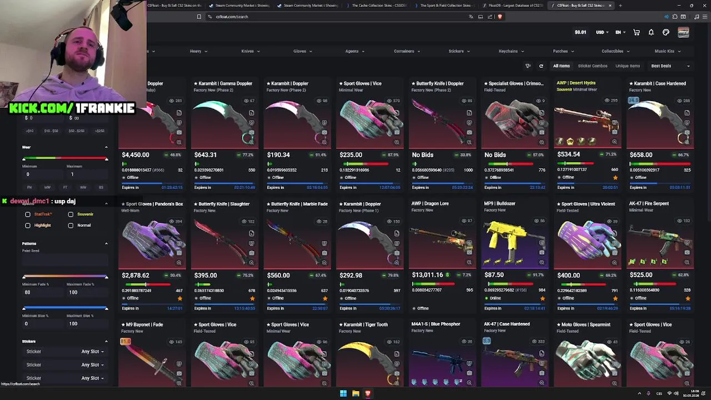Refresh the item listings
Screen dimensions: 711x400
click(x=541, y=66)
